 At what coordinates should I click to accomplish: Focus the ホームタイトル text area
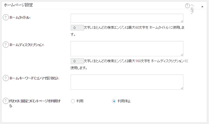point(127,18)
